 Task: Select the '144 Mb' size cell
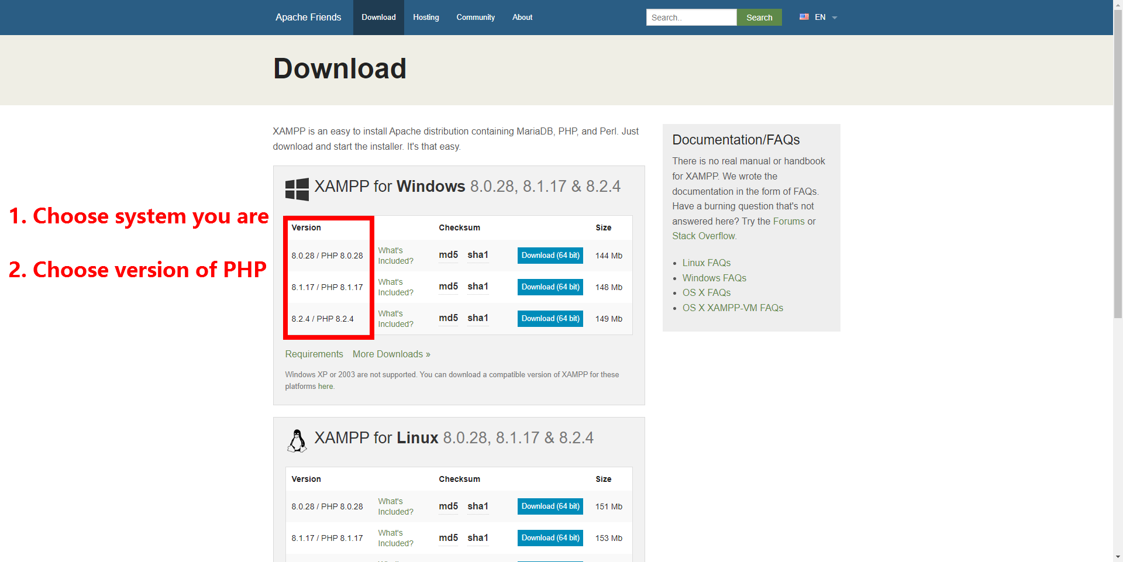(609, 256)
